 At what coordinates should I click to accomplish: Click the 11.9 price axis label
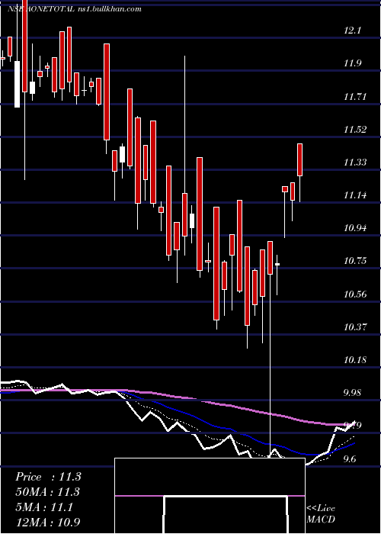[x=352, y=63]
